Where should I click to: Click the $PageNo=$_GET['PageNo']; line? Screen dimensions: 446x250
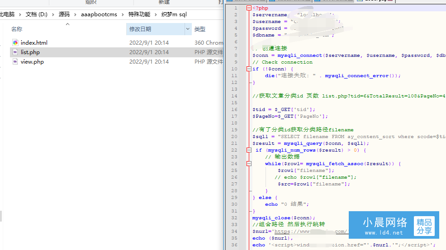point(290,116)
